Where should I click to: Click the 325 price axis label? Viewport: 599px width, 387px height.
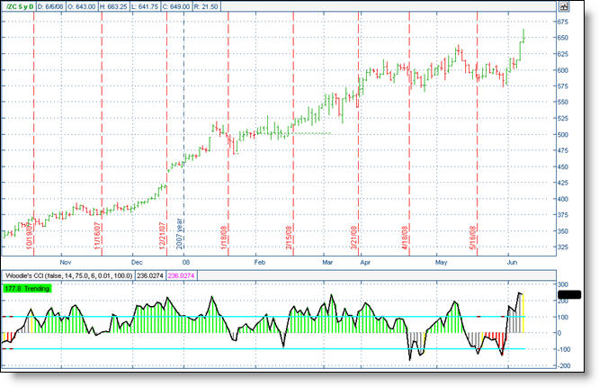(x=563, y=247)
